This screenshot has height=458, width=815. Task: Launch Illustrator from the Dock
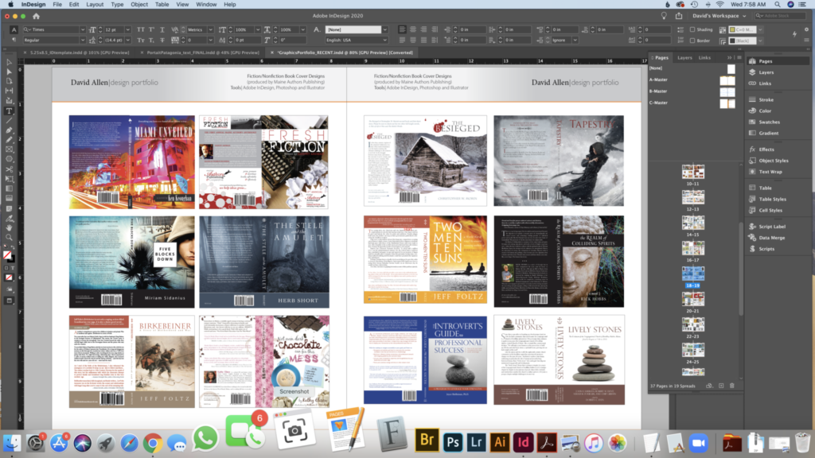pos(500,442)
